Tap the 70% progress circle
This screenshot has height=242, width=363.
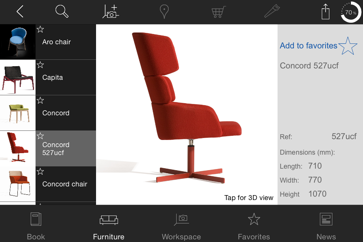click(x=351, y=12)
